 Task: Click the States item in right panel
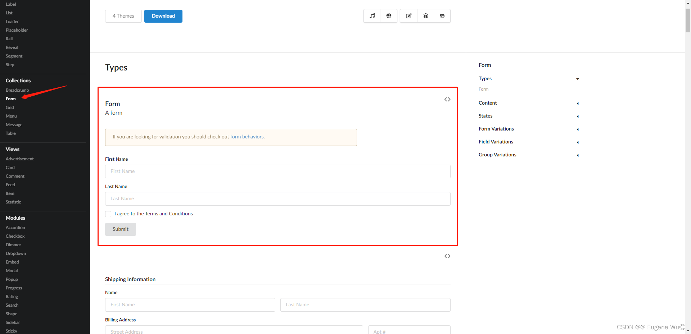pyautogui.click(x=485, y=116)
